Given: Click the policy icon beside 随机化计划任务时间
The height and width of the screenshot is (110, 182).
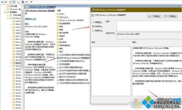Looking at the screenshot, I should pyautogui.click(x=58, y=77).
